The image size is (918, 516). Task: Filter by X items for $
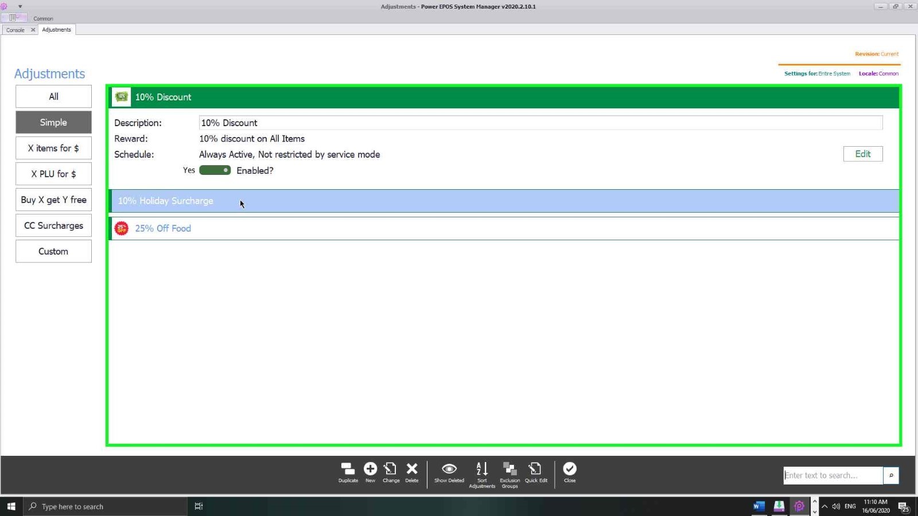pyautogui.click(x=53, y=148)
